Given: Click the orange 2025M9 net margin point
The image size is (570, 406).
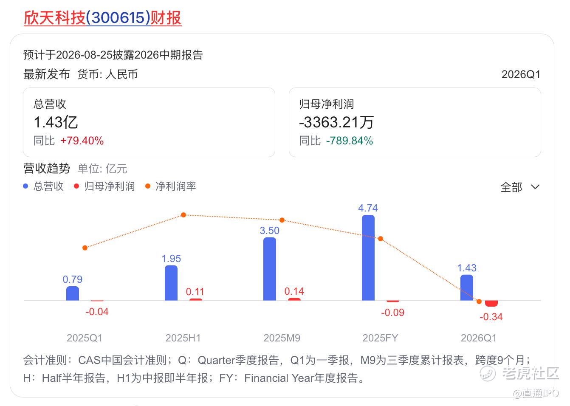Looking at the screenshot, I should point(282,220).
